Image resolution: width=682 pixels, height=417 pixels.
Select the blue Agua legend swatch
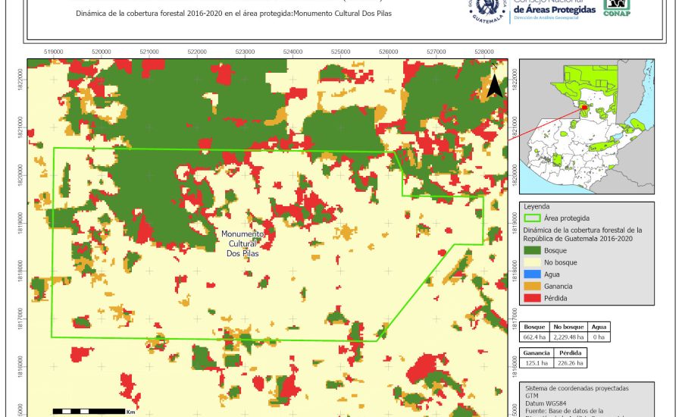(x=532, y=274)
